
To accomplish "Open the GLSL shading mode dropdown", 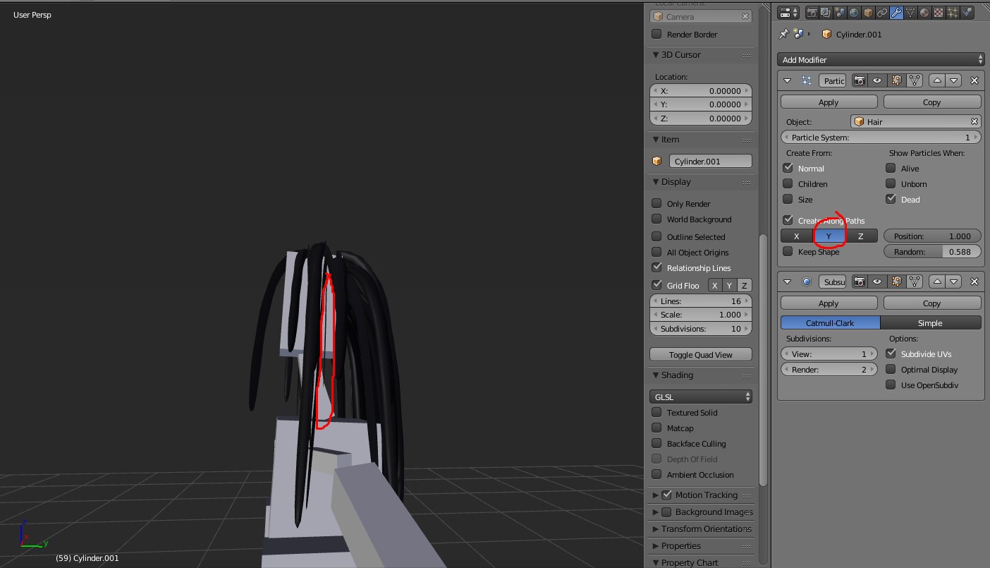I will tap(701, 397).
